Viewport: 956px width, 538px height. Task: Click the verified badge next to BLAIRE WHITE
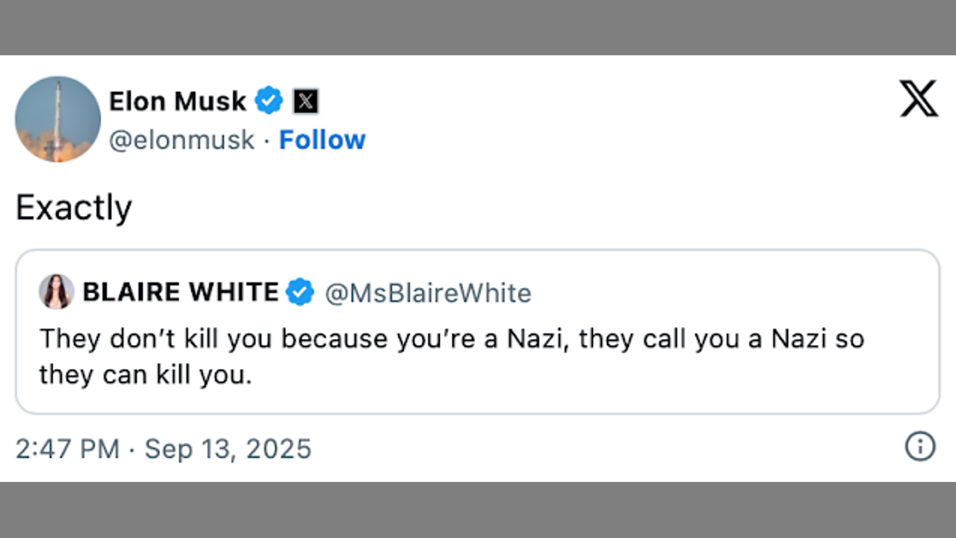pyautogui.click(x=300, y=292)
